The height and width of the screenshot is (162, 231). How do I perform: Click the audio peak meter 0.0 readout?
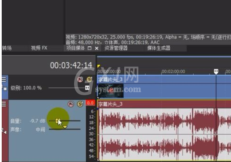pyautogui.click(x=90, y=103)
